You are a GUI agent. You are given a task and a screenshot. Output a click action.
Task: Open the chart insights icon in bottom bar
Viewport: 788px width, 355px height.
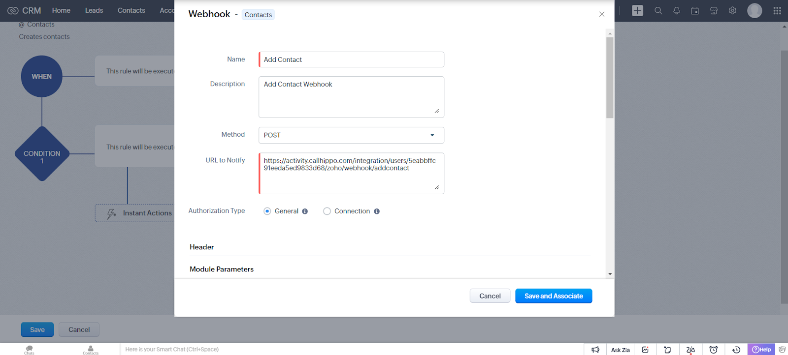(645, 350)
